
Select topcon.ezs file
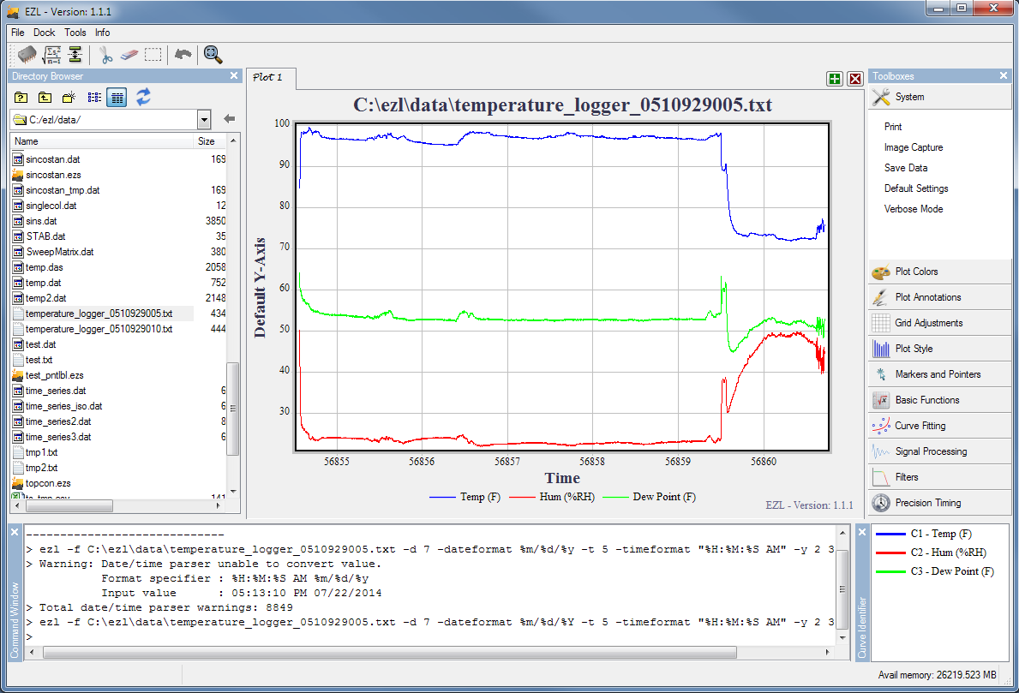point(48,483)
